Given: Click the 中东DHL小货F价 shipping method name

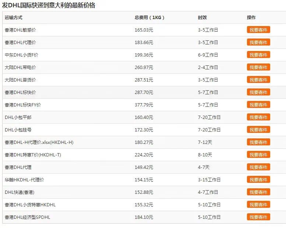Looking at the screenshot, I should 21,55.
